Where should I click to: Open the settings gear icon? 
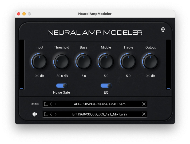pyautogui.click(x=163, y=30)
